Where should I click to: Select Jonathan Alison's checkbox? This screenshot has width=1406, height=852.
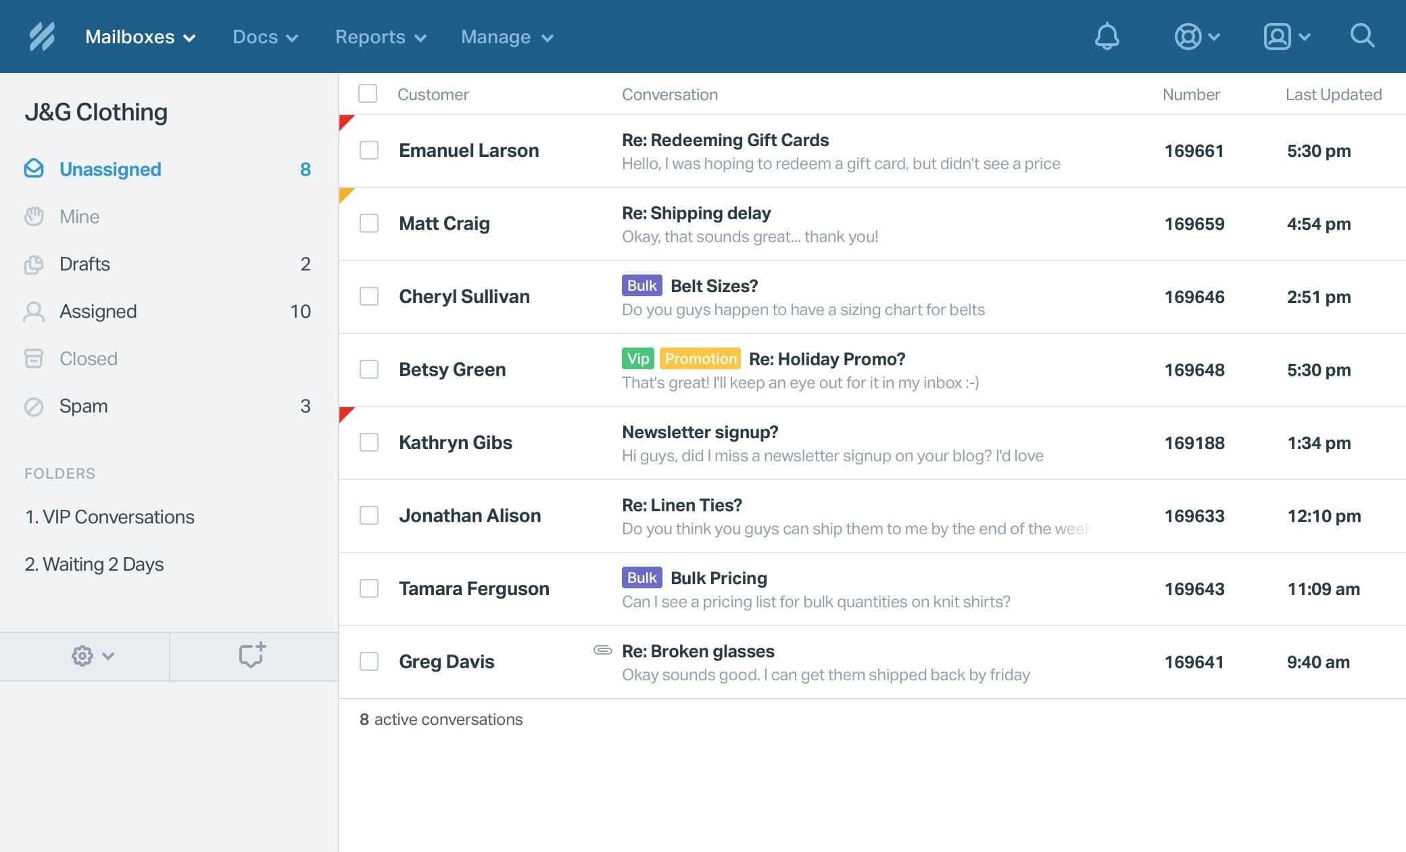[369, 515]
